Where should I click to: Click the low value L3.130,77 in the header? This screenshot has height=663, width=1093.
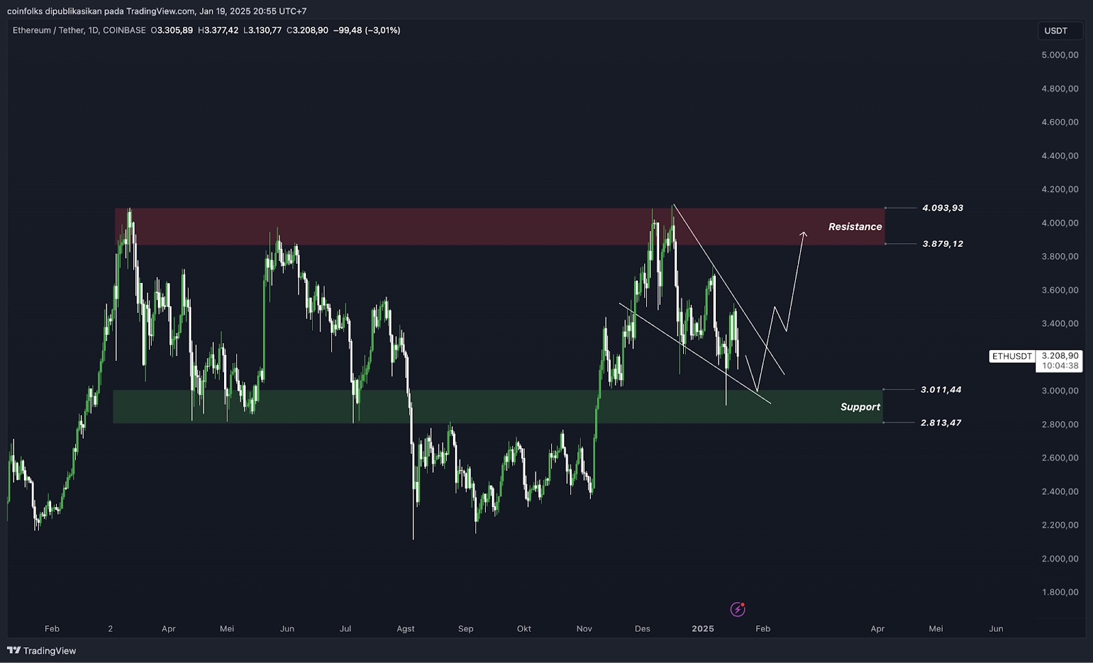point(262,30)
